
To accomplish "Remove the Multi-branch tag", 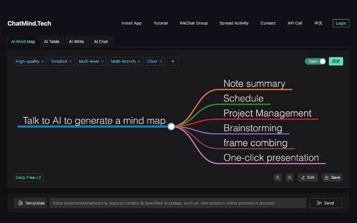I will 139,61.
